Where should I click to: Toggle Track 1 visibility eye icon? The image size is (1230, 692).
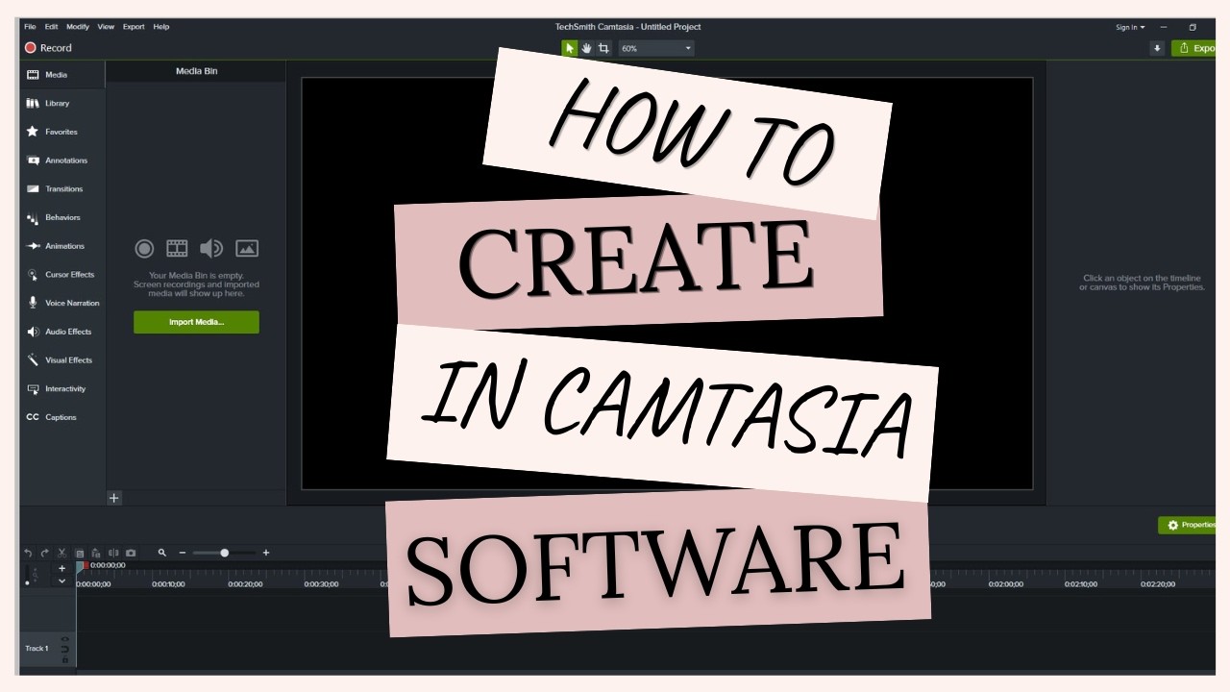pyautogui.click(x=64, y=639)
